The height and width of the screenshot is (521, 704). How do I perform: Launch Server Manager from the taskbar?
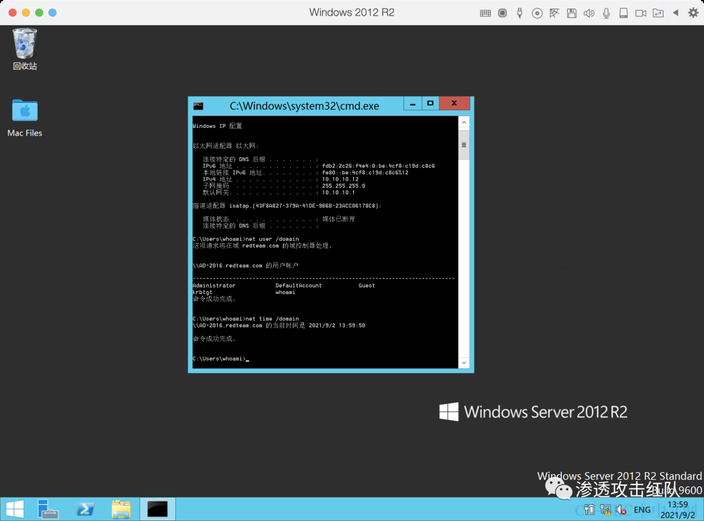[x=48, y=509]
